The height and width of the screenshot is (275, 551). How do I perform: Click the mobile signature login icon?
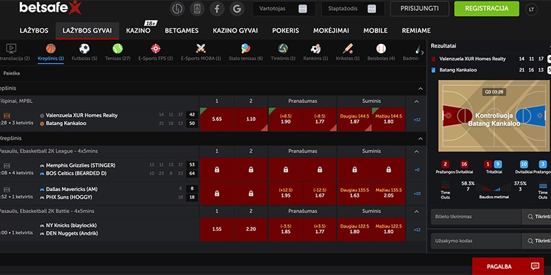tap(197, 9)
